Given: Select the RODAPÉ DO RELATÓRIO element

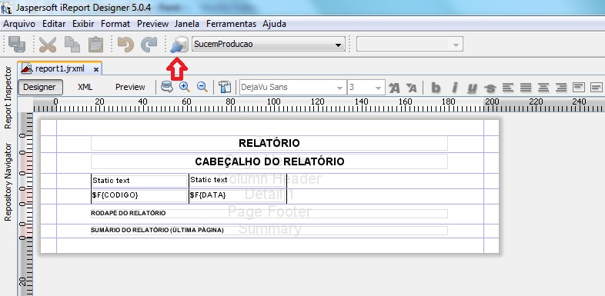Looking at the screenshot, I should click(x=269, y=214).
